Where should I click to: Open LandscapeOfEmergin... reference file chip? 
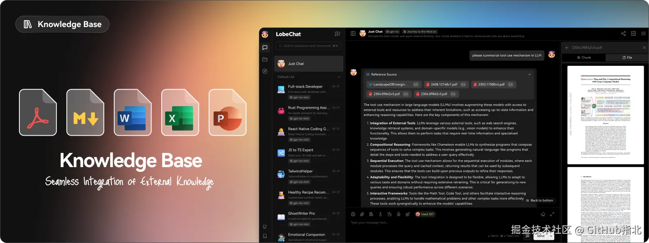[393, 85]
